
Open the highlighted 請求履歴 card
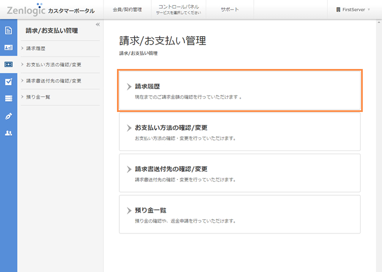(x=240, y=90)
